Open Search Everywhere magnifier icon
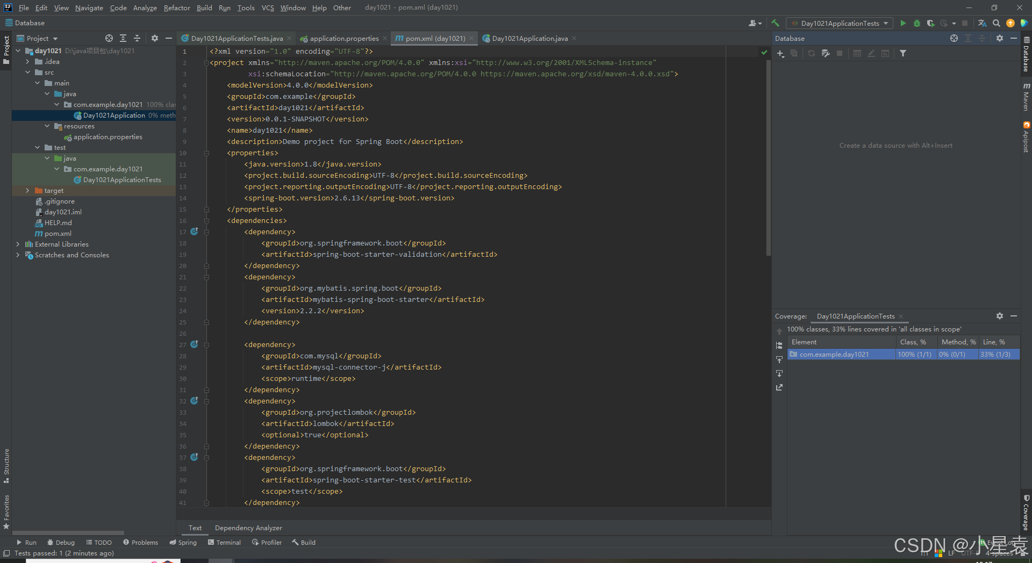The image size is (1032, 563). coord(997,23)
